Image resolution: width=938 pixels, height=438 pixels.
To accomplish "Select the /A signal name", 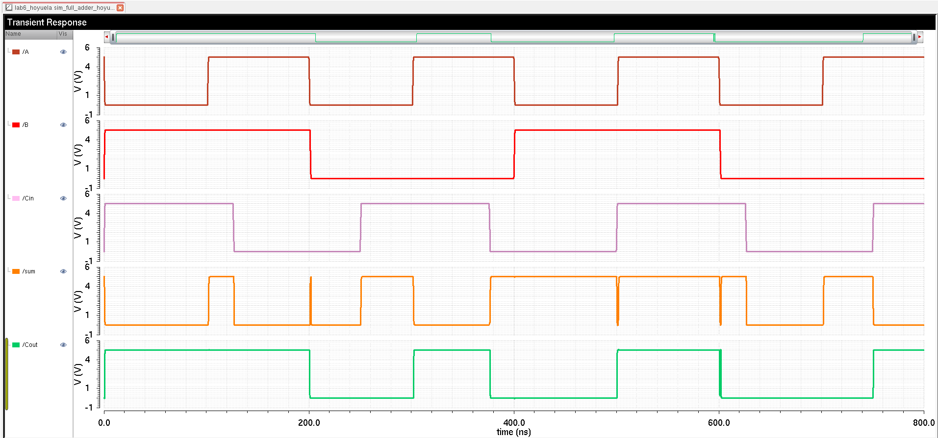I will tap(25, 52).
